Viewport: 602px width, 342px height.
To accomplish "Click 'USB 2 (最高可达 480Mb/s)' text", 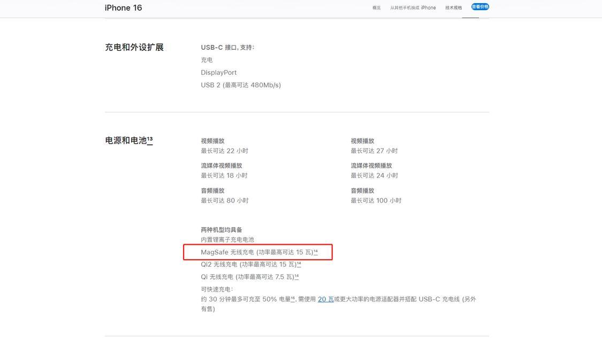I will (x=241, y=85).
